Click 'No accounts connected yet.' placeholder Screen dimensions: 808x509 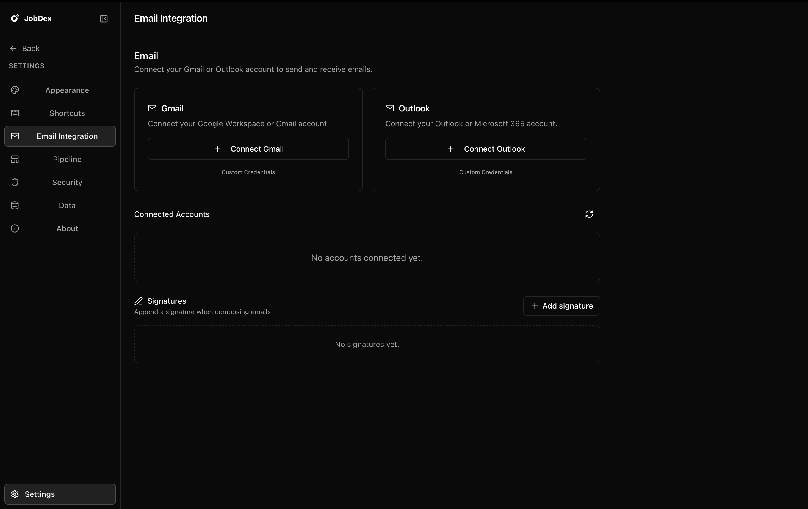(x=367, y=258)
